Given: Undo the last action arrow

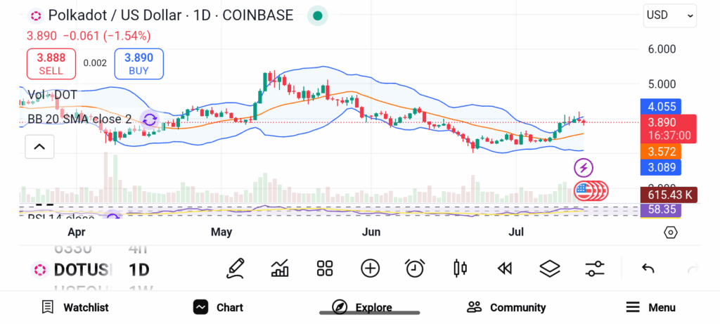Looking at the screenshot, I should point(648,268).
